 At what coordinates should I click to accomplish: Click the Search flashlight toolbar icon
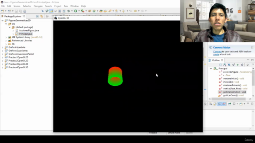click(x=110, y=11)
